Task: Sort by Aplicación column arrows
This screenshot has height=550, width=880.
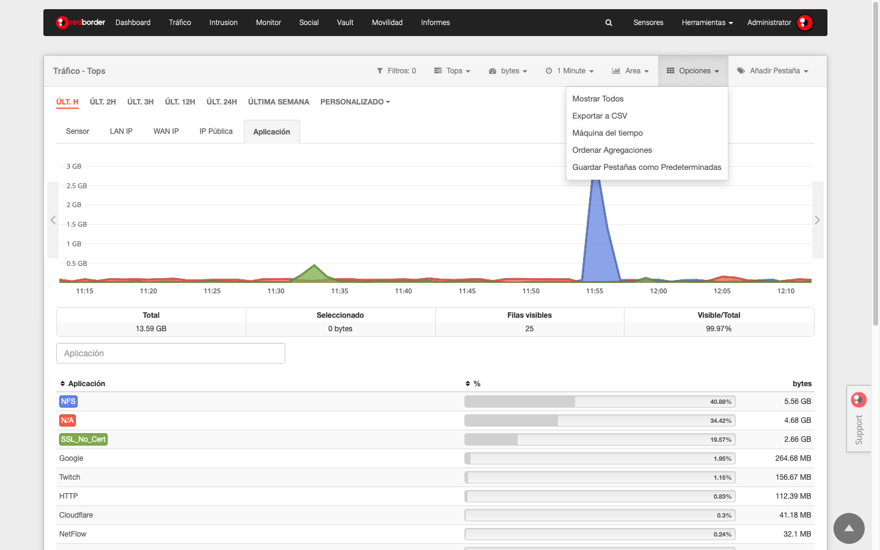Action: [x=62, y=384]
